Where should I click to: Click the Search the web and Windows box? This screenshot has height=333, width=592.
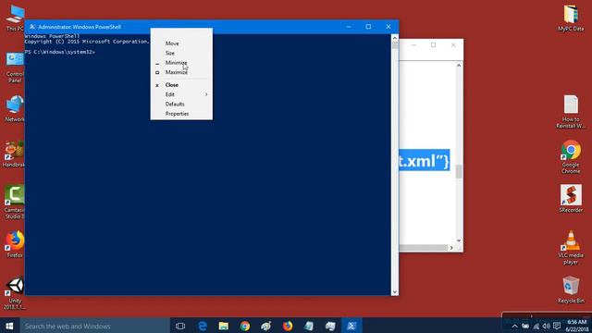[94, 326]
